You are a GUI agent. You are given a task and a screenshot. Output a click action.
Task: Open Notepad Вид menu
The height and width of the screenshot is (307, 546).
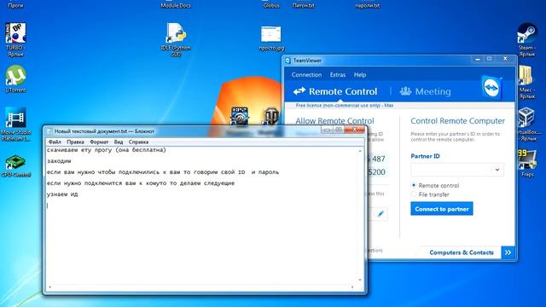pos(119,142)
